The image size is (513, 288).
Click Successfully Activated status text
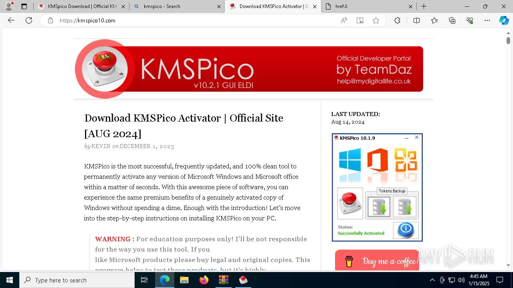361,233
